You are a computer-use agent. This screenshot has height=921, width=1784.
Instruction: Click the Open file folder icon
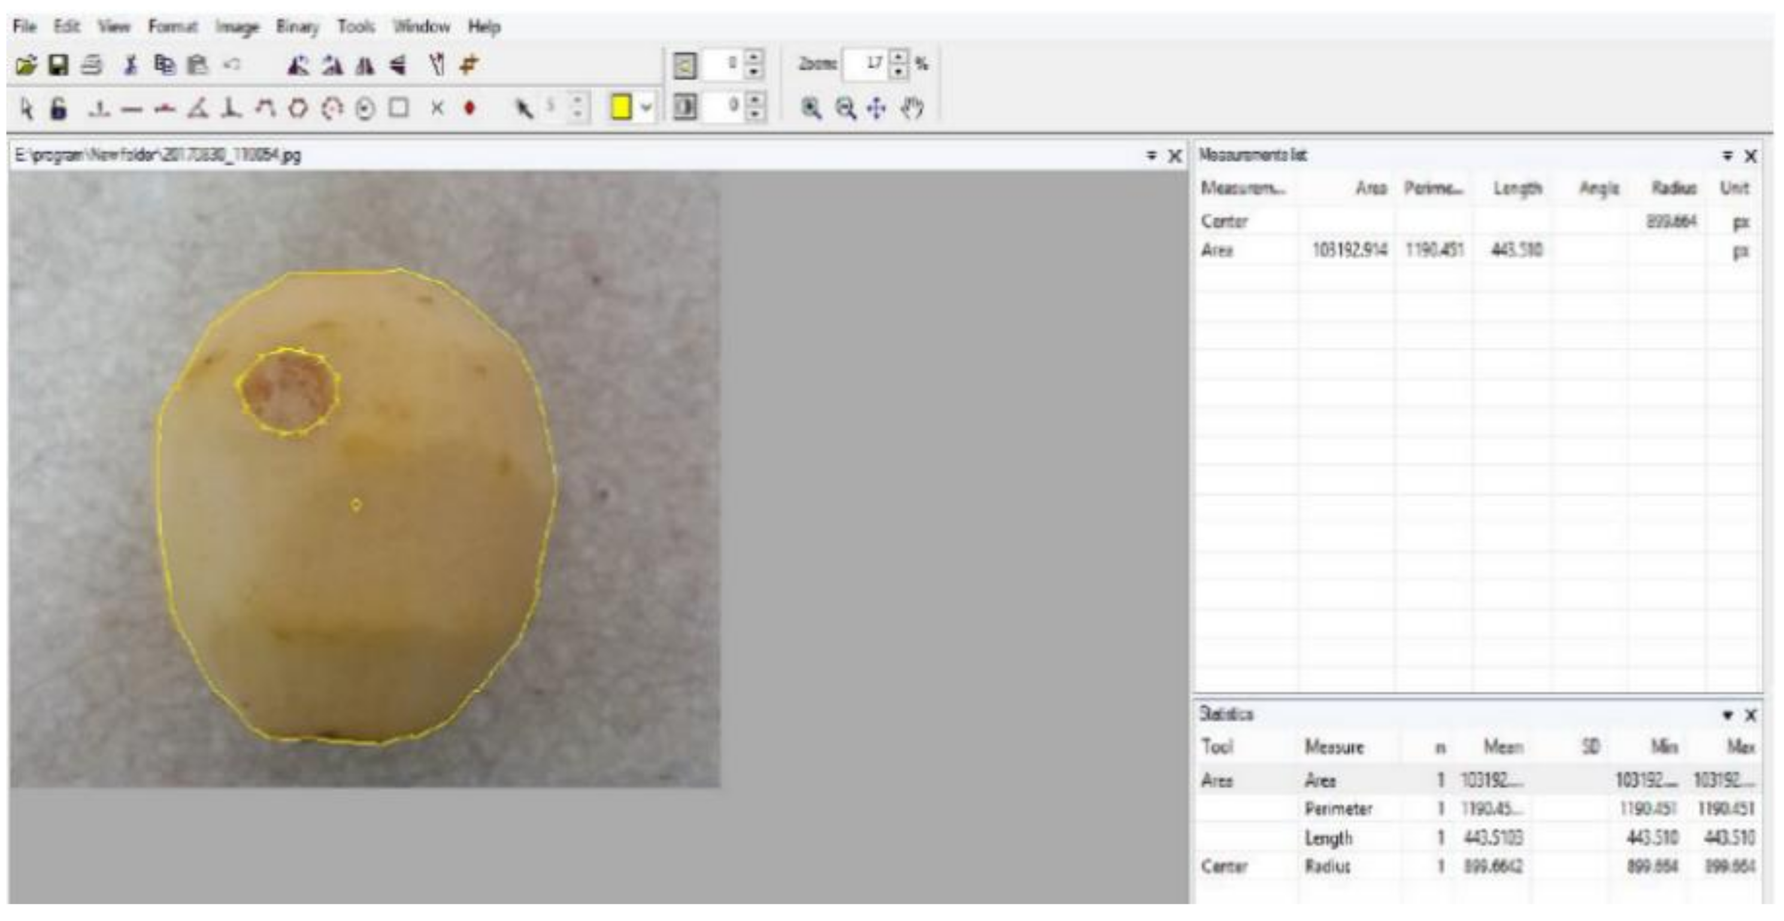[26, 66]
